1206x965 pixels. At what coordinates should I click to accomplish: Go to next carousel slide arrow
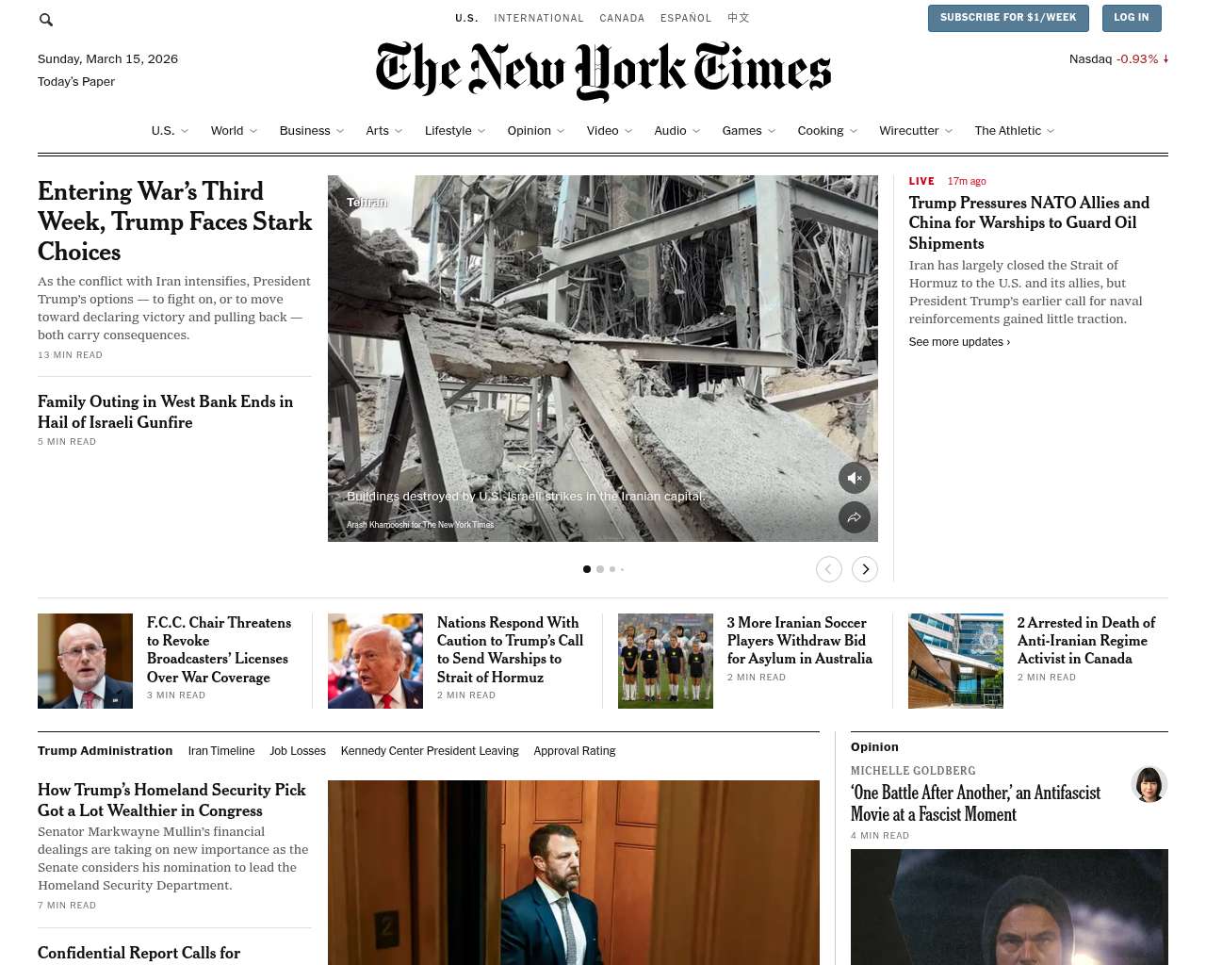pyautogui.click(x=865, y=569)
